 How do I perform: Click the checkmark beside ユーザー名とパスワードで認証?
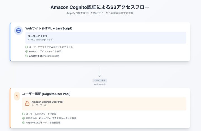(x=23, y=114)
